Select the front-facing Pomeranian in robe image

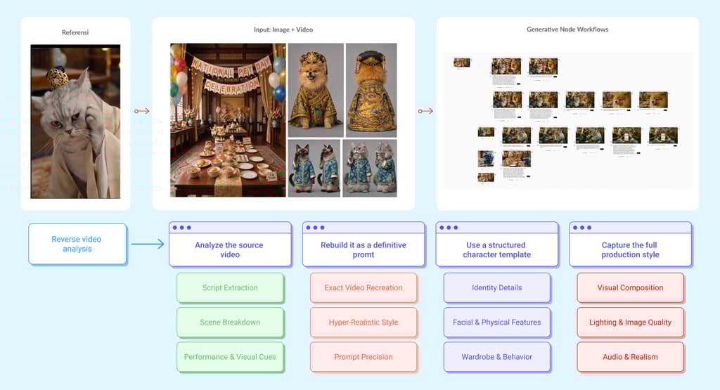[x=316, y=91]
